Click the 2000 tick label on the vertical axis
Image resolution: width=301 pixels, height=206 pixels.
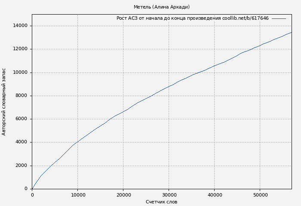click(21, 166)
